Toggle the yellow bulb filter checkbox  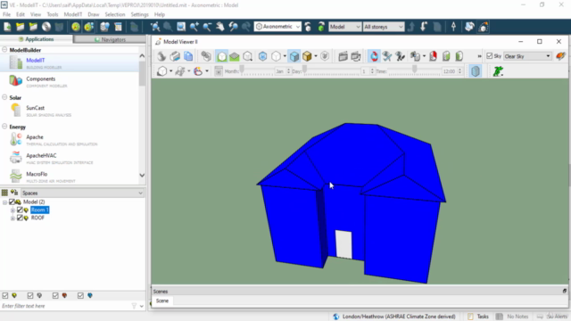(x=4, y=295)
